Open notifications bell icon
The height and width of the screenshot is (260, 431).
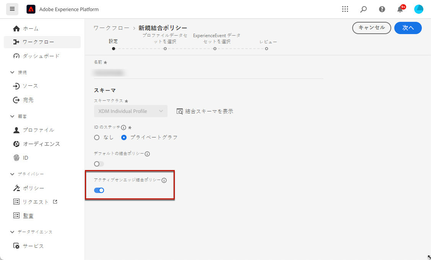[x=400, y=9]
